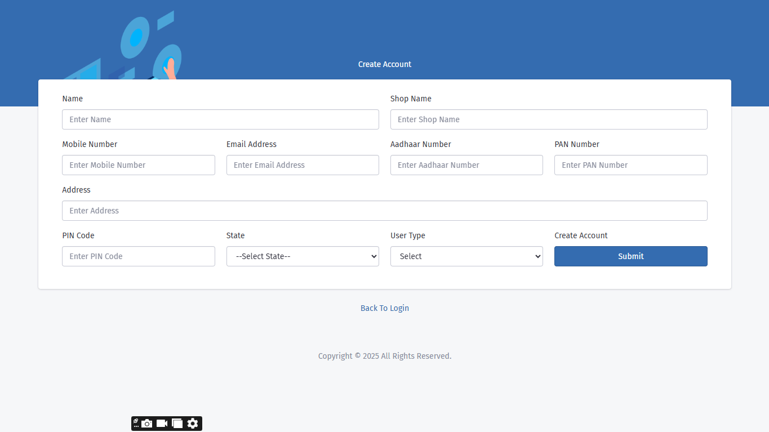
Task: Click the Name label above the first field
Action: [x=72, y=99]
